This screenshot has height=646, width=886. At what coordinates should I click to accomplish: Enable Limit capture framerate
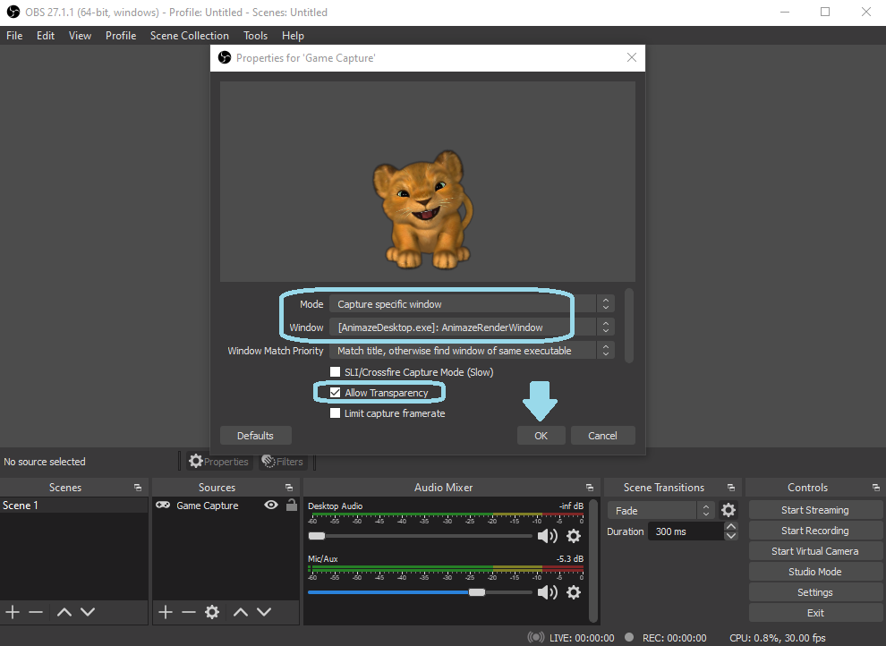coord(336,413)
